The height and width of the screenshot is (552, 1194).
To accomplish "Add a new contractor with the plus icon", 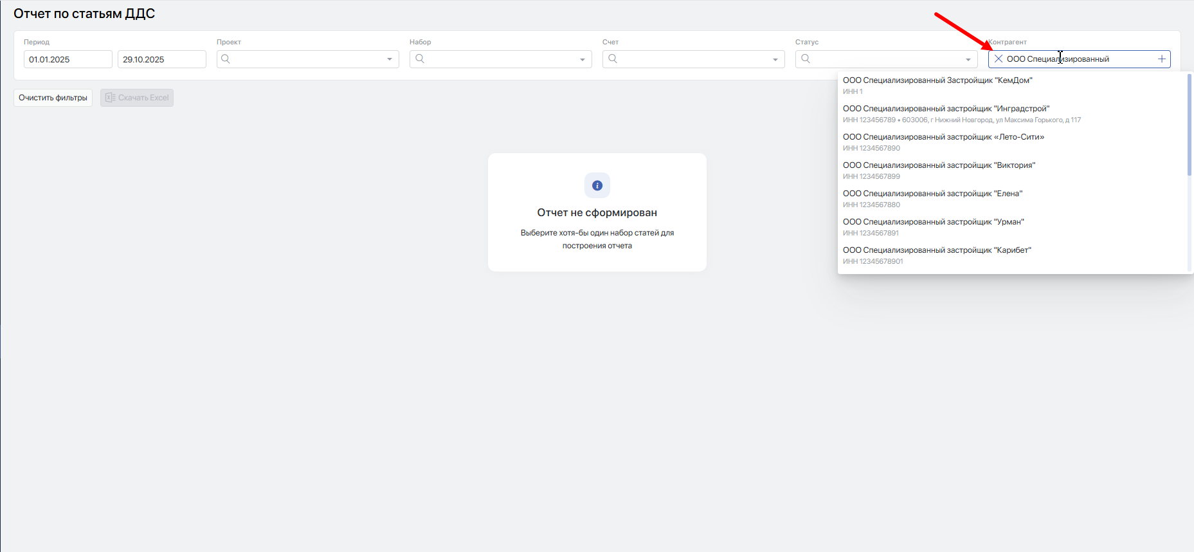I will [x=1162, y=59].
